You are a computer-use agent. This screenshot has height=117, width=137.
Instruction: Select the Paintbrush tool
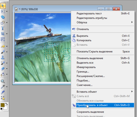coord(3,52)
